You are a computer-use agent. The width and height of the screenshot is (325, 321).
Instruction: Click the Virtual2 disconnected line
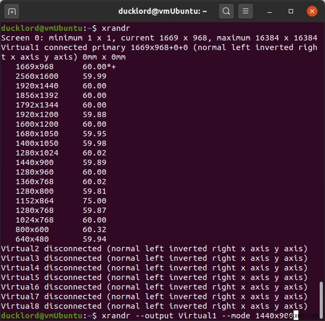(x=154, y=249)
